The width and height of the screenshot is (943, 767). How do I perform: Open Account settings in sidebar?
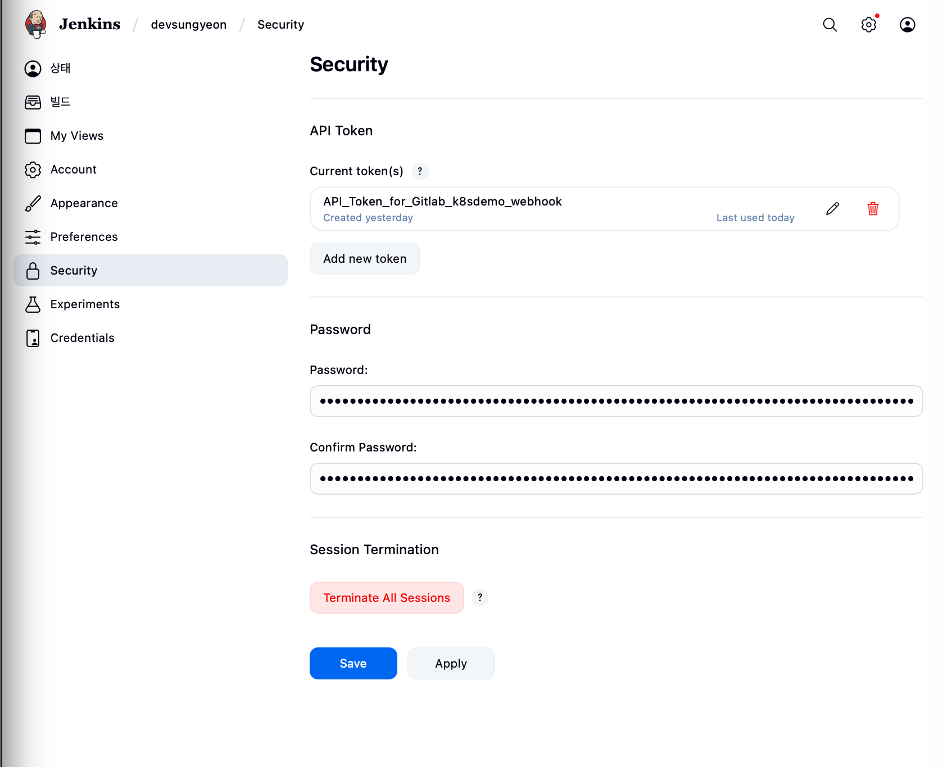pyautogui.click(x=73, y=170)
